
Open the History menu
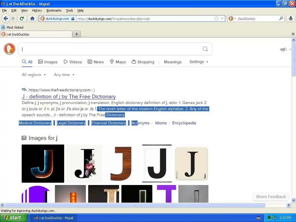[37, 10]
